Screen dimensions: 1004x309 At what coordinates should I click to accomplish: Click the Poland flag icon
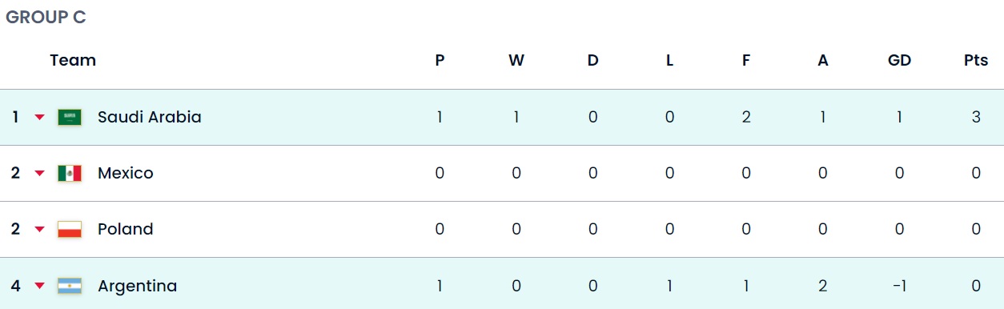click(x=70, y=230)
